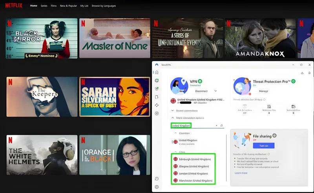This screenshot has height=193, width=314.
Task: Open the help icon in NordVPN sidebar bottom
Action: [x=157, y=178]
